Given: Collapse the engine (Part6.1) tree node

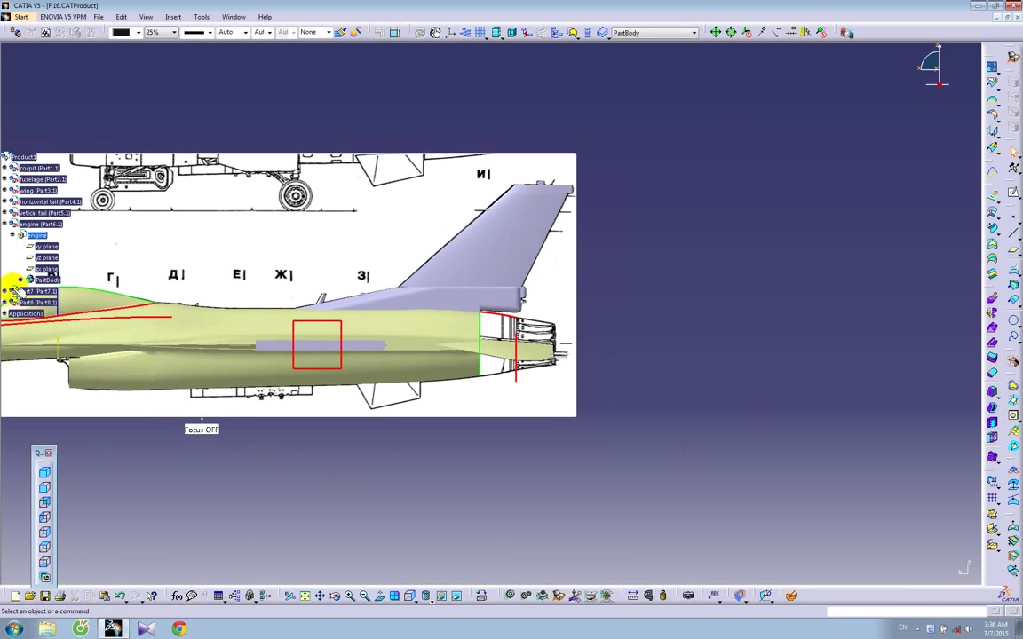Looking at the screenshot, I should pyautogui.click(x=4, y=224).
